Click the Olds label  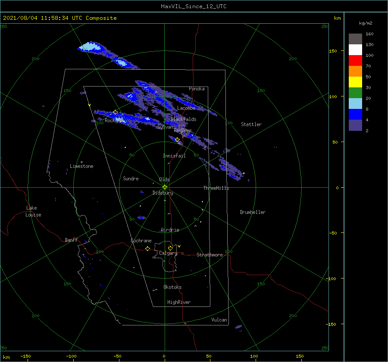click(x=164, y=179)
